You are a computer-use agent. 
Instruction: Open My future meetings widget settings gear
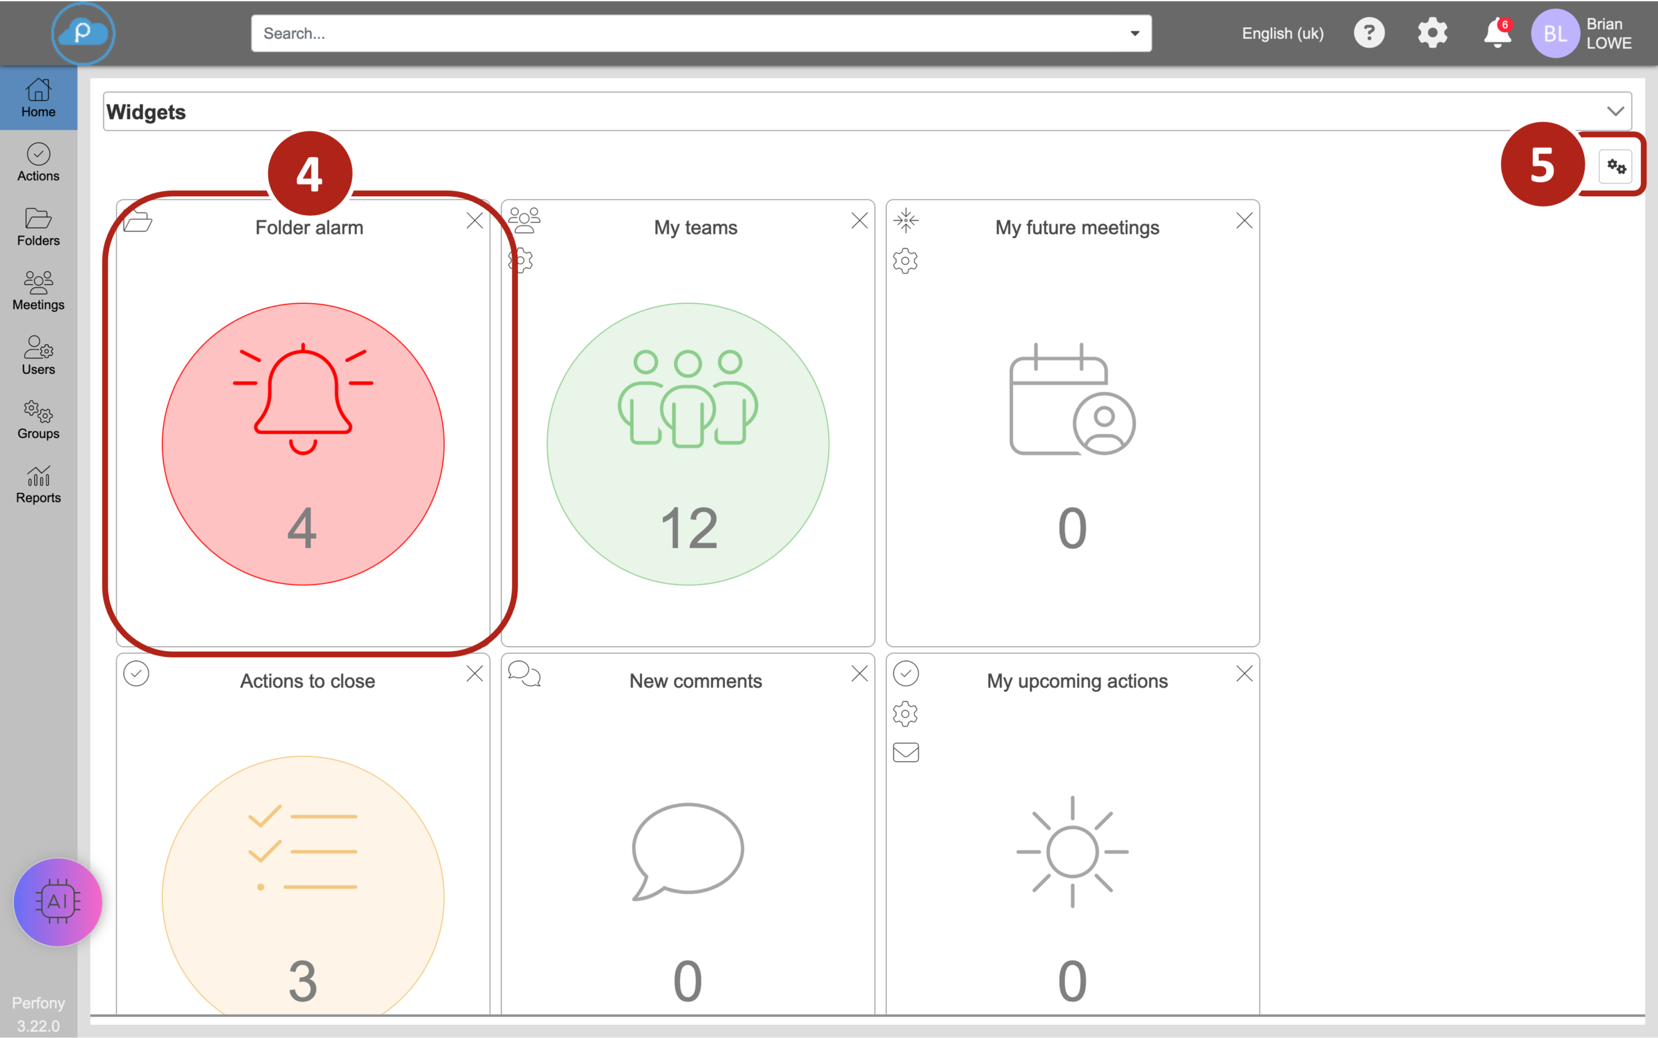(905, 261)
